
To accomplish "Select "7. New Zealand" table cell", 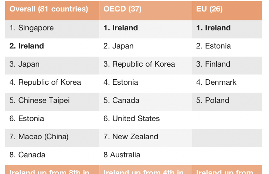I will [x=131, y=137].
